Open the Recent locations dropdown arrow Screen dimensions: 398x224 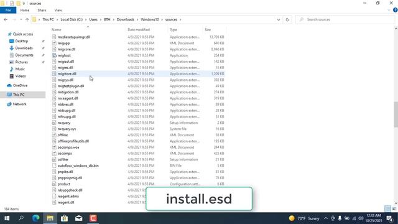pos(21,19)
